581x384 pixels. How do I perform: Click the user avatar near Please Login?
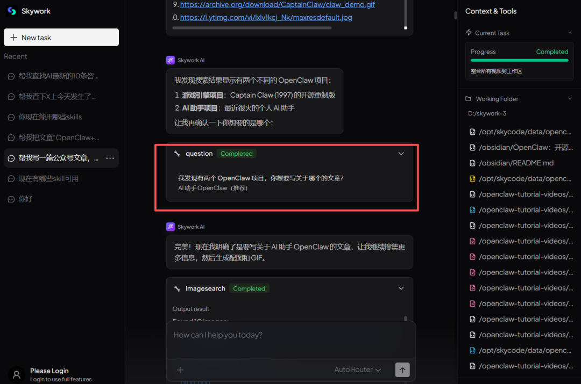click(16, 374)
